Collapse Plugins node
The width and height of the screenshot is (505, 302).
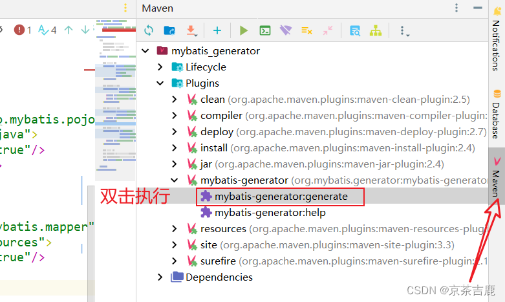click(x=160, y=83)
